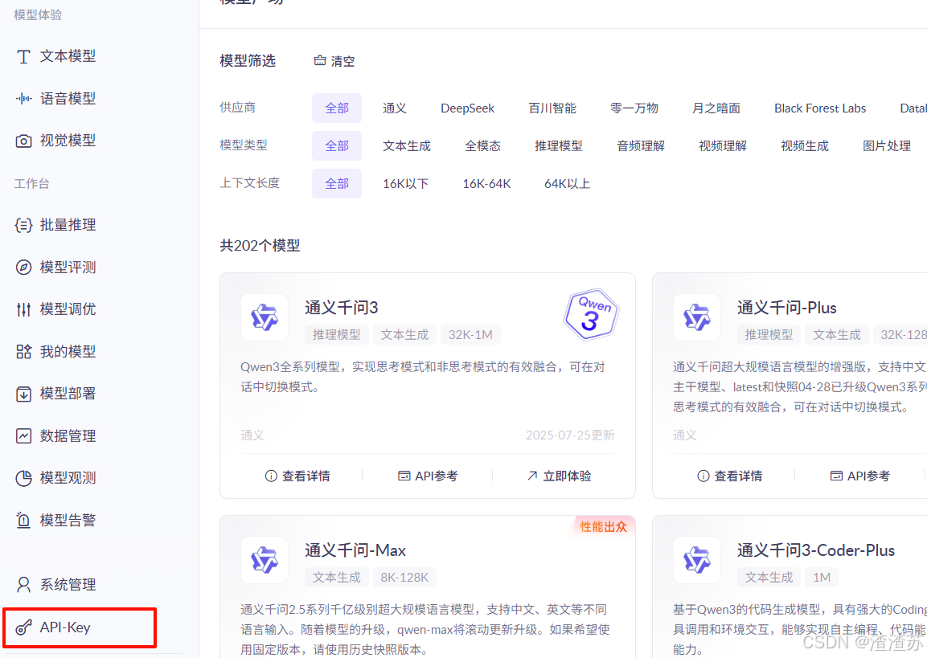Click the Qwen3 hexagon badge

pos(591,314)
